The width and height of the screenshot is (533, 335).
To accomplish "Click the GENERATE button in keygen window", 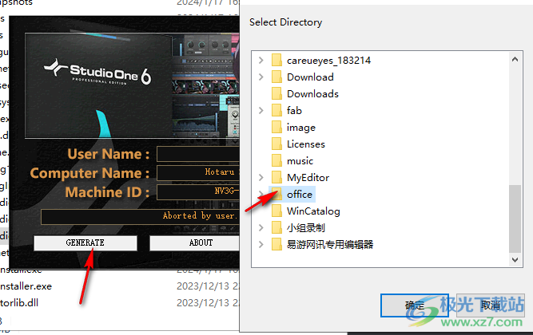I will coord(86,243).
